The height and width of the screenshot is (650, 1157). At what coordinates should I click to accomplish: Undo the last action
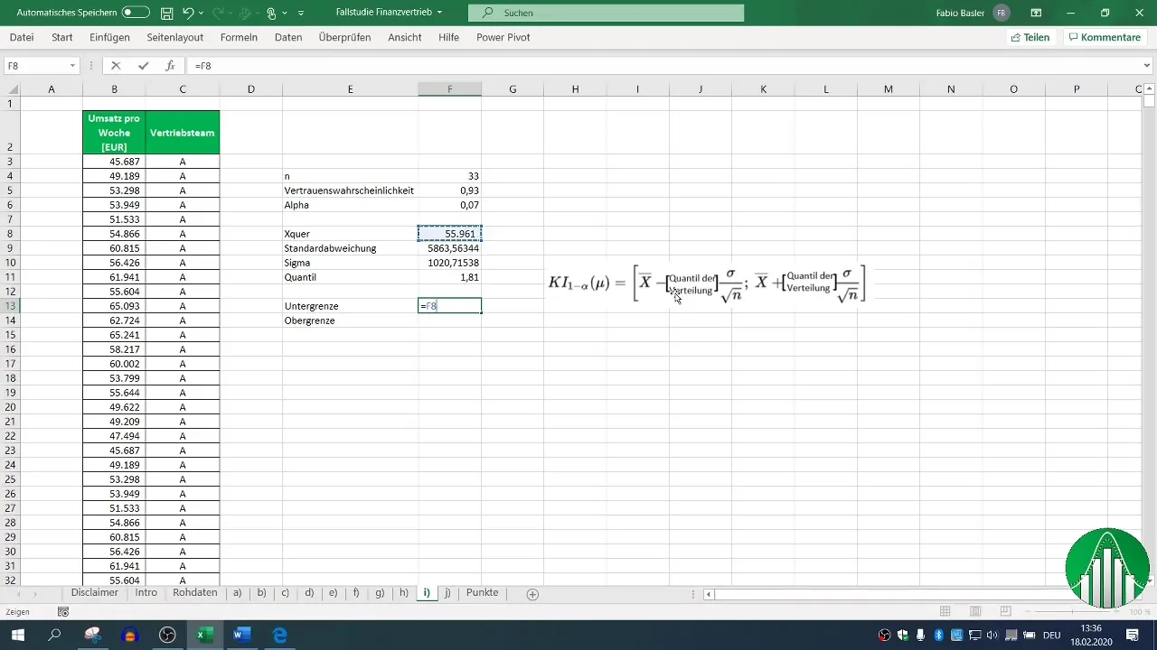pos(188,13)
